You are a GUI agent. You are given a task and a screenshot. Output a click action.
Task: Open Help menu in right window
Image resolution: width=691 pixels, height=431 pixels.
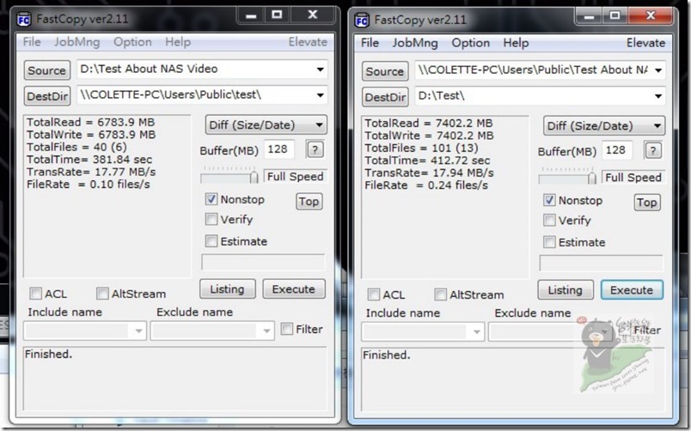(x=516, y=43)
